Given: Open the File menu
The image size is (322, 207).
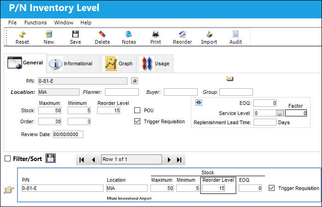Looking at the screenshot, I should (12, 23).
